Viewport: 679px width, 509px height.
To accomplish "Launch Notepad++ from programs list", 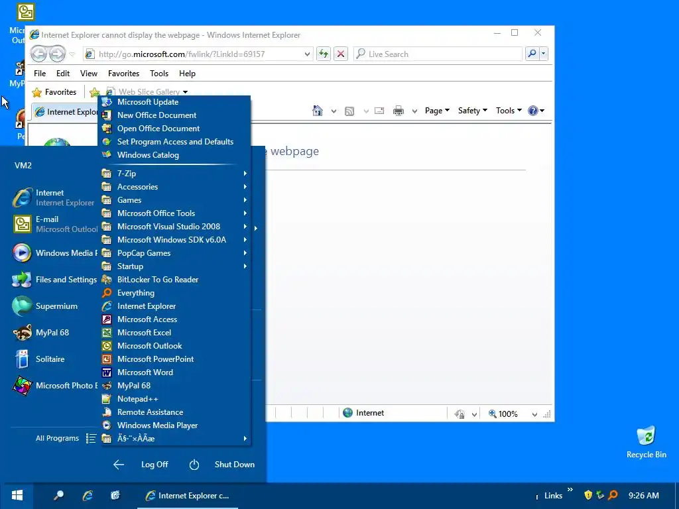I will pos(175,399).
